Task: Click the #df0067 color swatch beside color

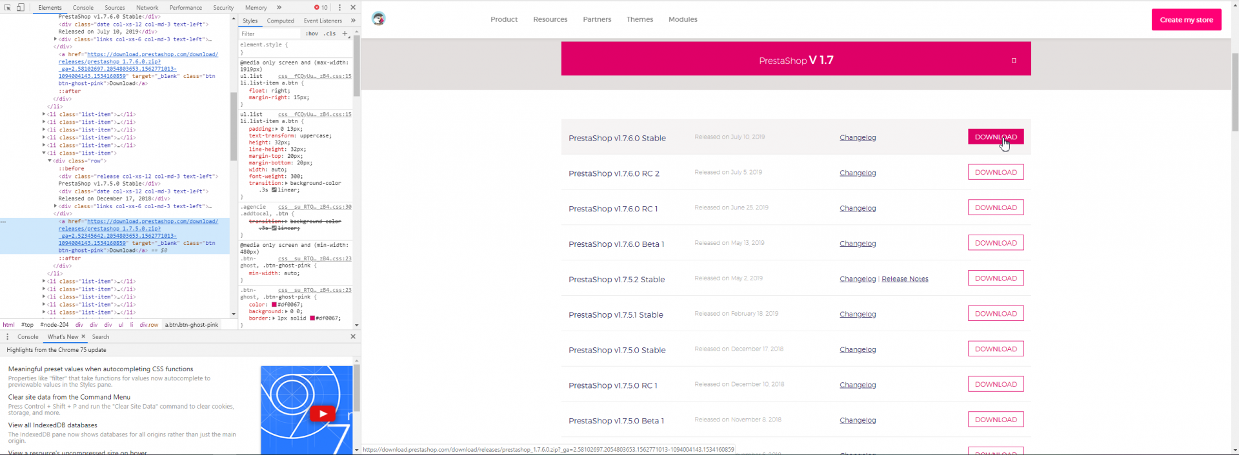Action: [274, 305]
